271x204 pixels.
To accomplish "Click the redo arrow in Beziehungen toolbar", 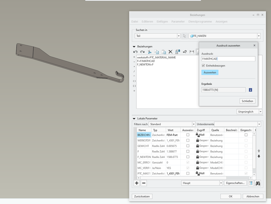I will coord(142,52).
